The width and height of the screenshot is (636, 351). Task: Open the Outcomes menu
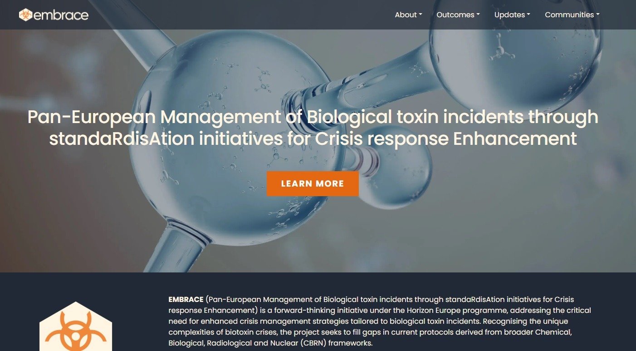(458, 15)
